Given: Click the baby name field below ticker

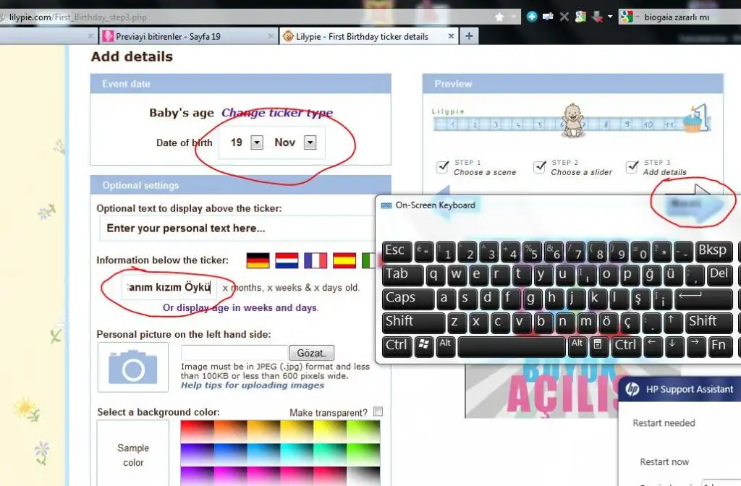Looking at the screenshot, I should [169, 287].
